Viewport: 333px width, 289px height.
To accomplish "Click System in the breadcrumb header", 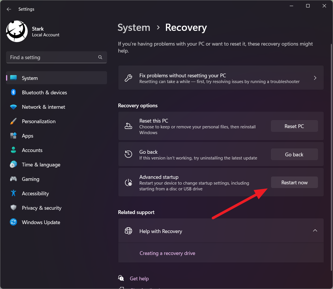I will tap(134, 28).
